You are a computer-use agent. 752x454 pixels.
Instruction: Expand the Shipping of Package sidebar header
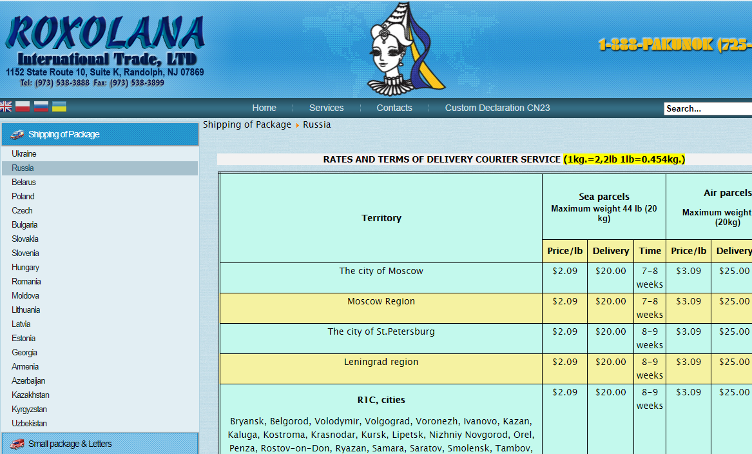coord(101,134)
